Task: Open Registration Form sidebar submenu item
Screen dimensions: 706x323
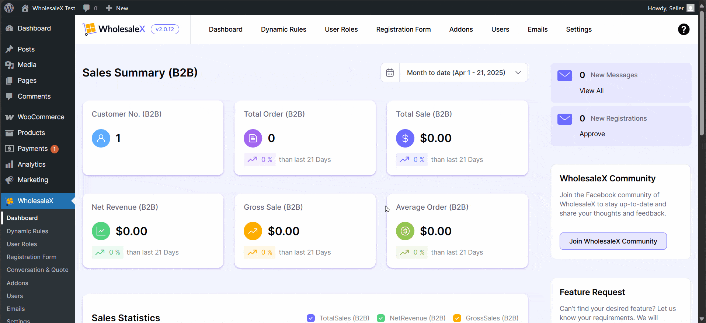Action: pyautogui.click(x=31, y=257)
